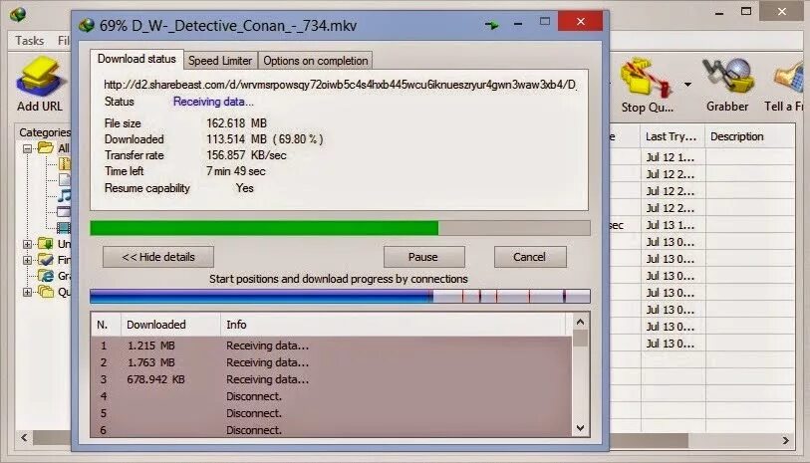Click the Last Try column header

673,136
